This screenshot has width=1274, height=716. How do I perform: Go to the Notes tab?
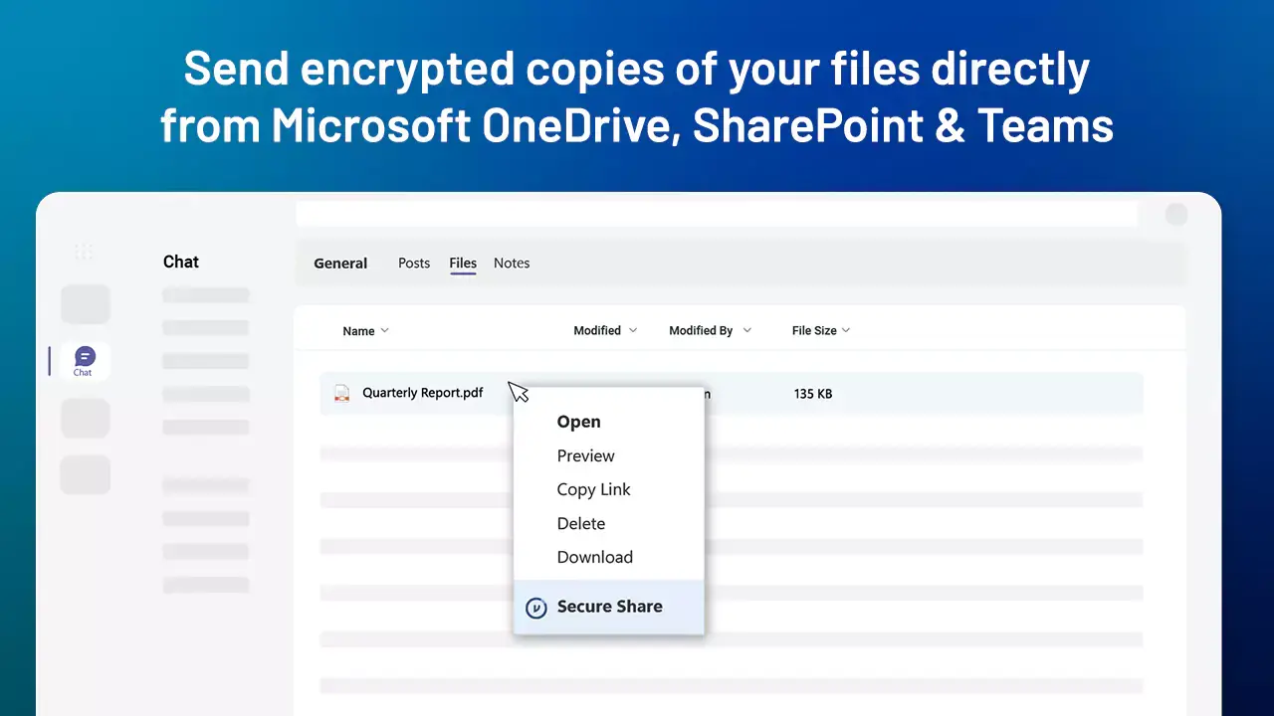point(512,264)
